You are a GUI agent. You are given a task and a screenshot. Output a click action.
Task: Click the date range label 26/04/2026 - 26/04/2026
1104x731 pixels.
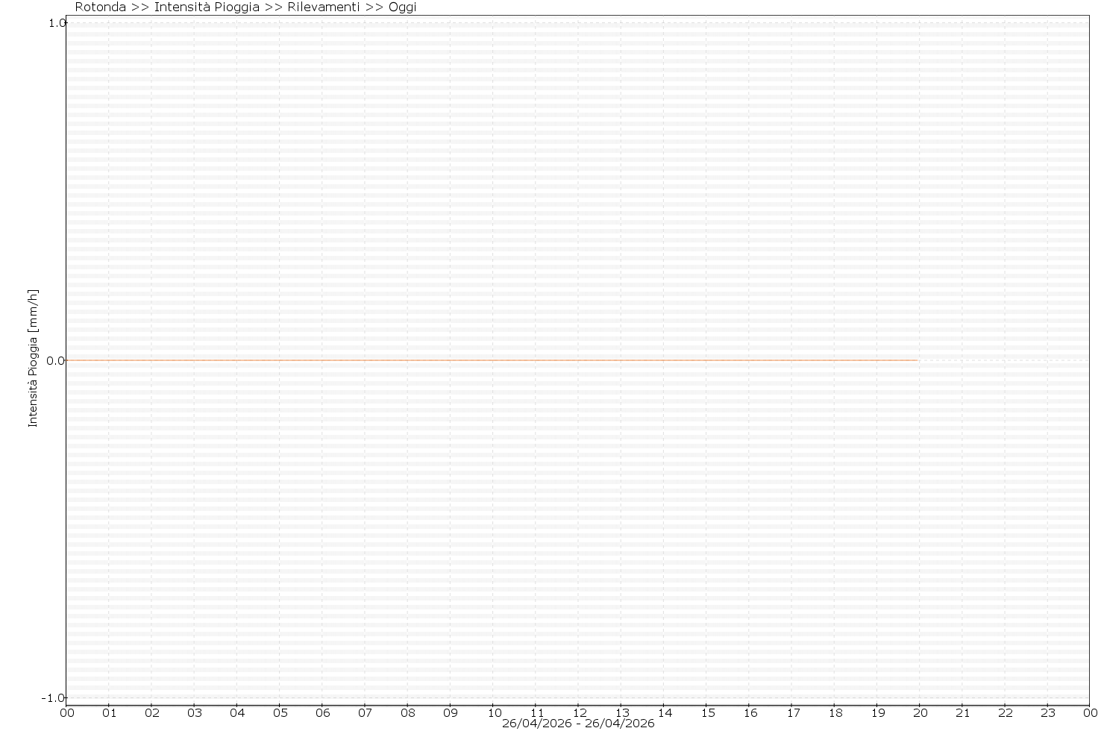click(577, 724)
